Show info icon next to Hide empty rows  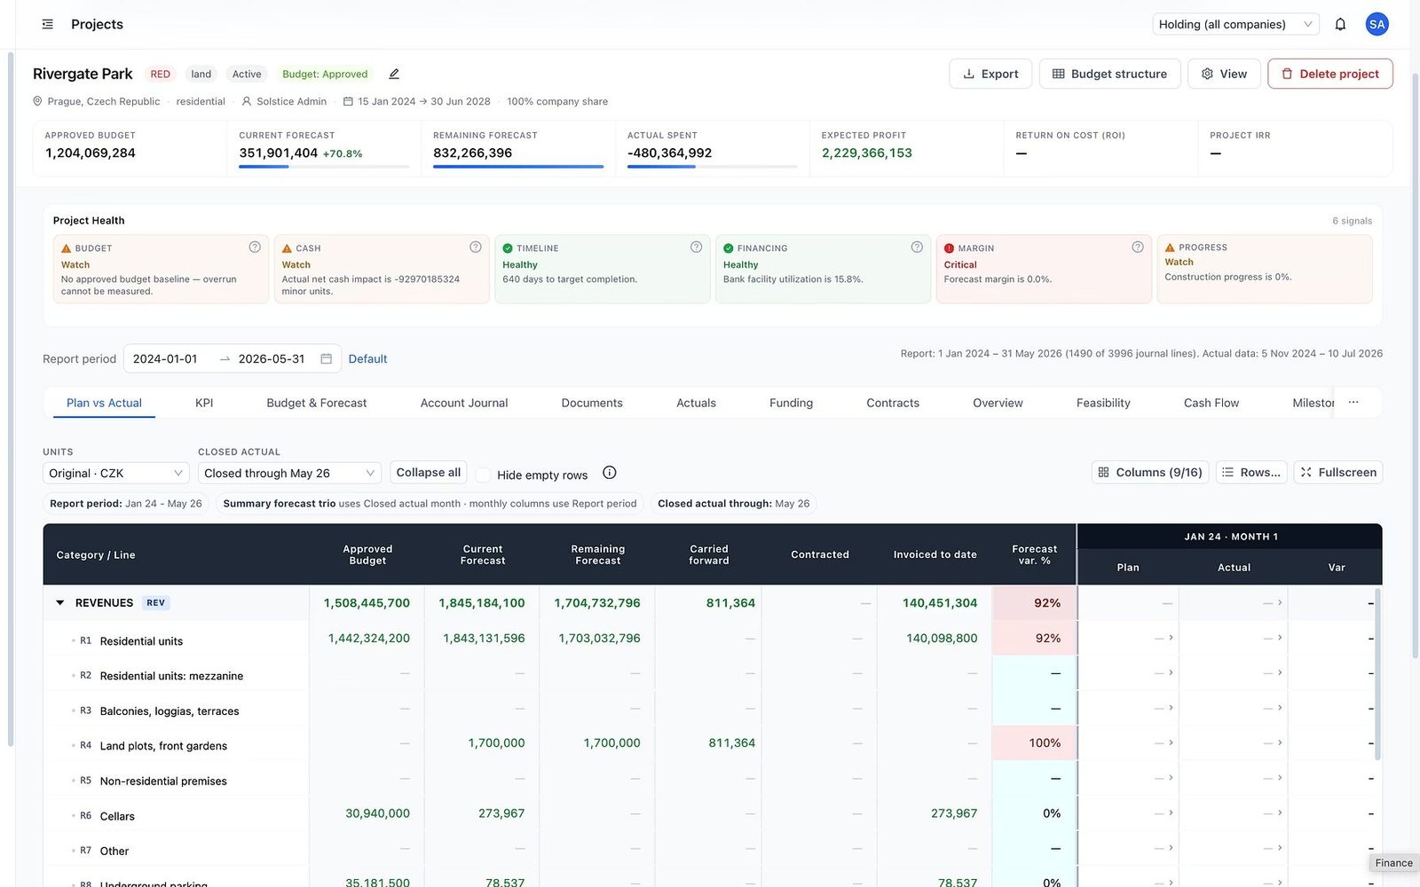[609, 473]
